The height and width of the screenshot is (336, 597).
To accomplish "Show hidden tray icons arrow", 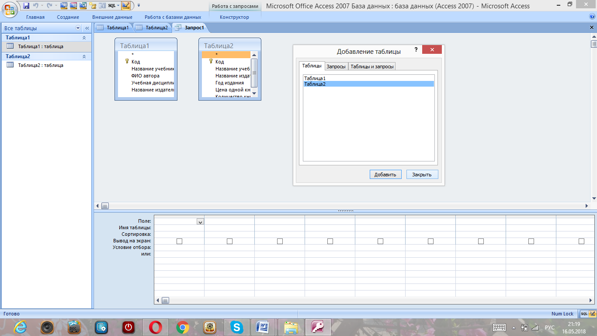I will point(514,327).
